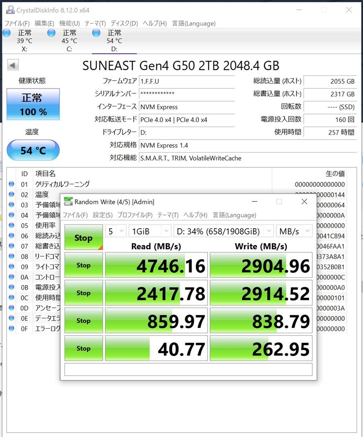The width and height of the screenshot is (363, 437).
Task: Open drive dropdown showing D: 34%
Action: point(223,231)
